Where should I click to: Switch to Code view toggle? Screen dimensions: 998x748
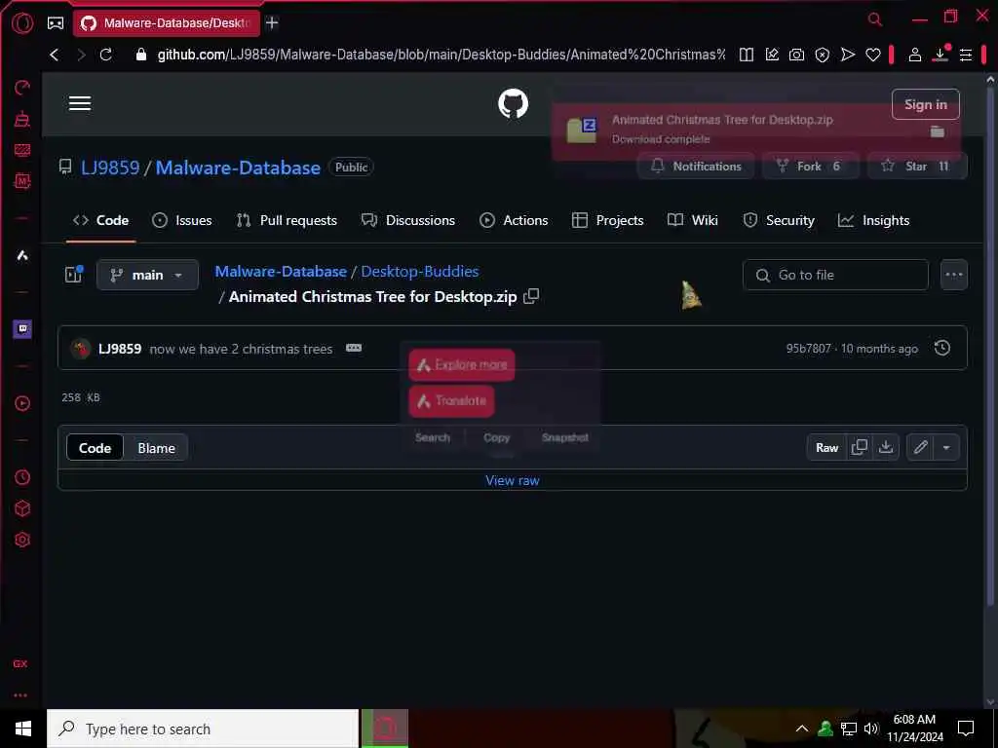[95, 448]
